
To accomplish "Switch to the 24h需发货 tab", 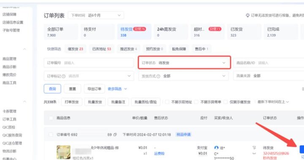I will (x=171, y=32).
